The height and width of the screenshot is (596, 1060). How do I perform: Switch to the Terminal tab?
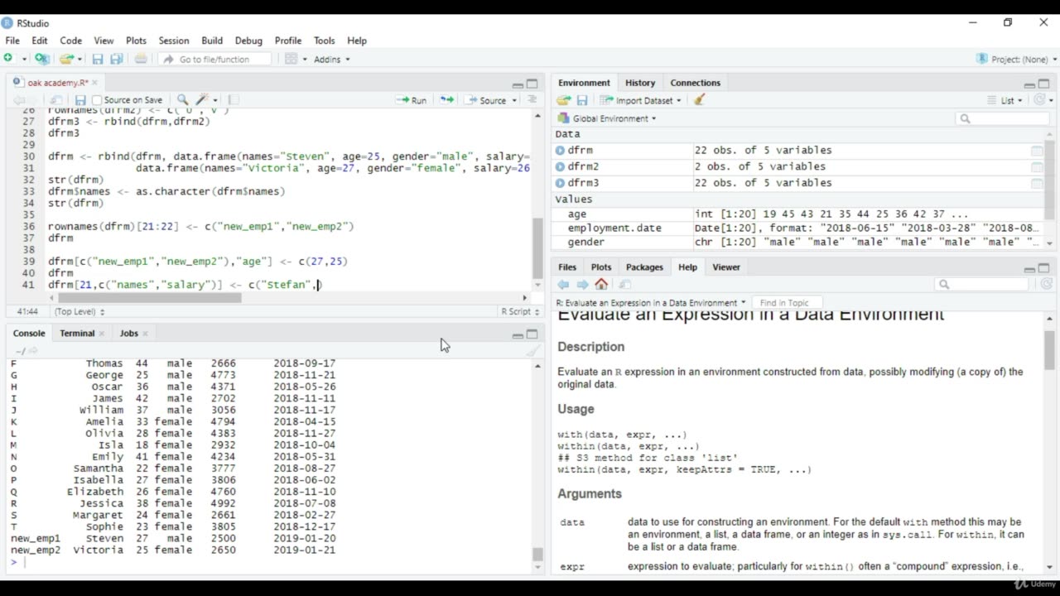point(77,334)
